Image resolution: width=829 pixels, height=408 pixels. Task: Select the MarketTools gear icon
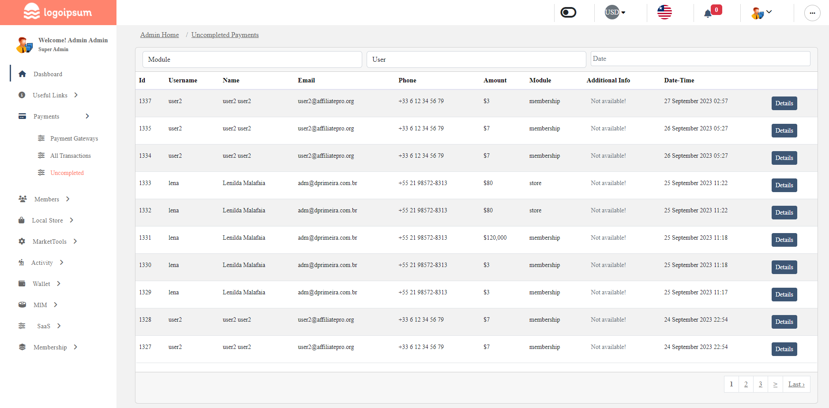point(22,241)
